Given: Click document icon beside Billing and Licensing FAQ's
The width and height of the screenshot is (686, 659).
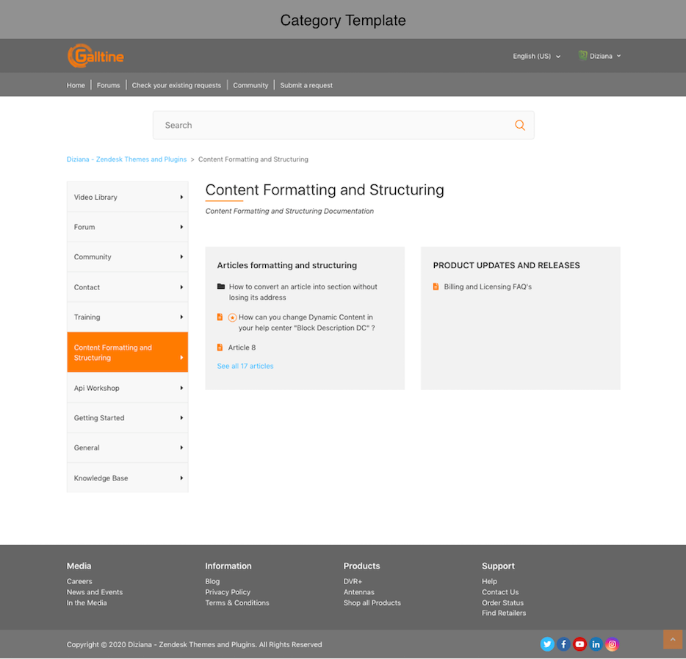Looking at the screenshot, I should (x=436, y=287).
